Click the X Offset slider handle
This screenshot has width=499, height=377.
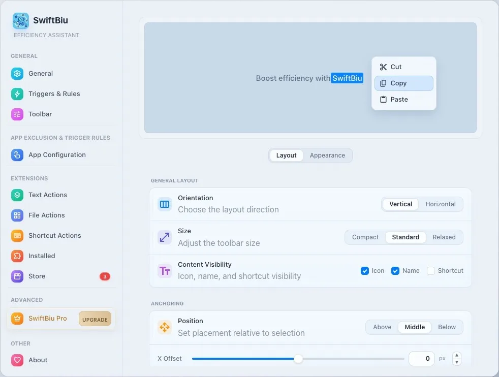[298, 359]
